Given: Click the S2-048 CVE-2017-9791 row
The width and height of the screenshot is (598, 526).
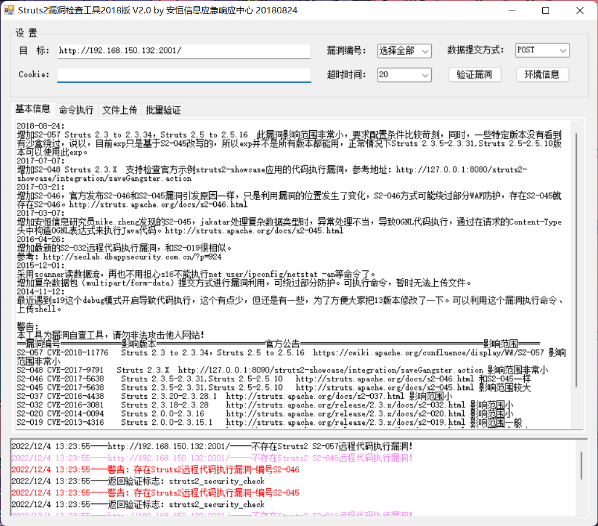Looking at the screenshot, I should (282, 370).
